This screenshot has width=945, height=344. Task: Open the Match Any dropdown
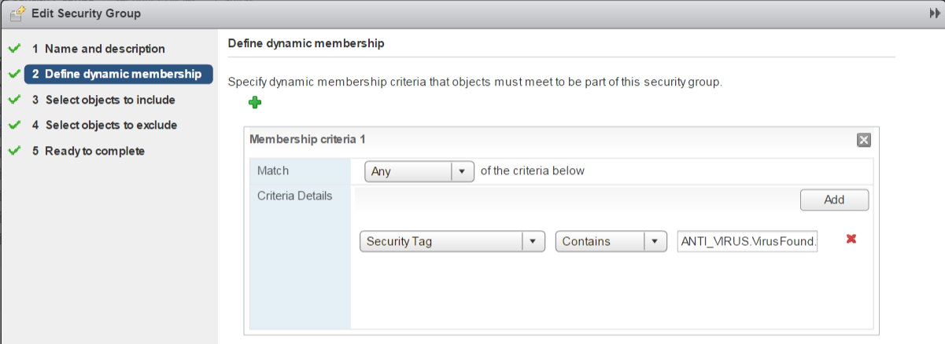(x=463, y=171)
